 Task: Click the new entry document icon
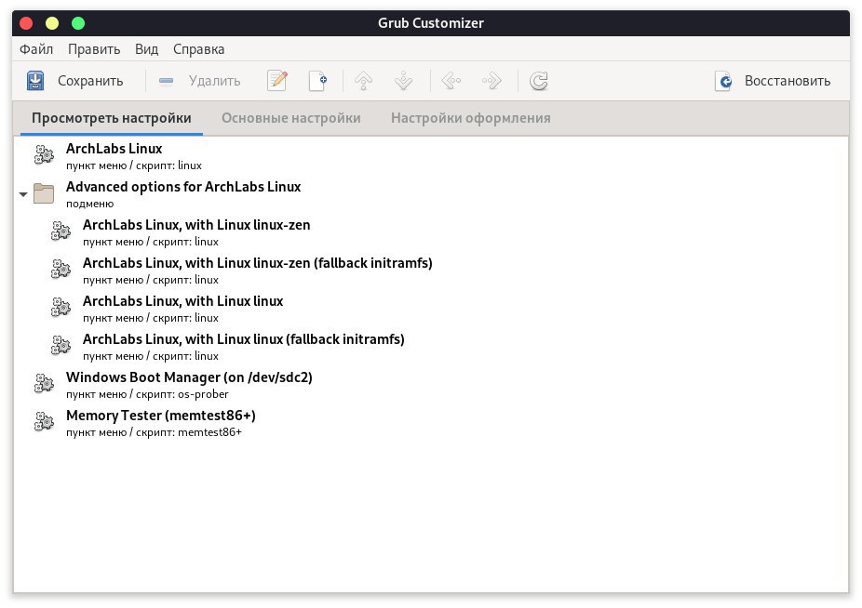tap(318, 81)
